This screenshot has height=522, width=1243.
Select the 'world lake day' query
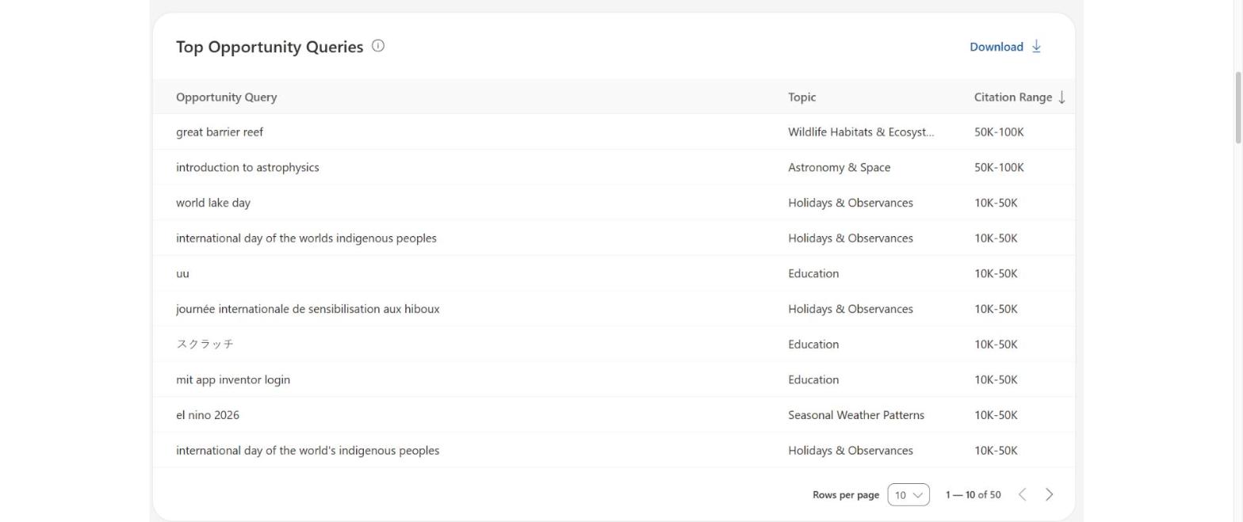tap(213, 203)
